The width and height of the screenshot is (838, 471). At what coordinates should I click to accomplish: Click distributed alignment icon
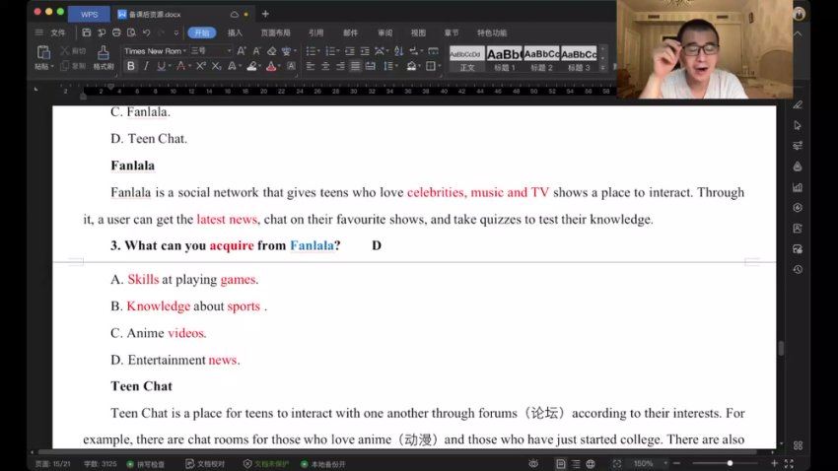point(371,66)
